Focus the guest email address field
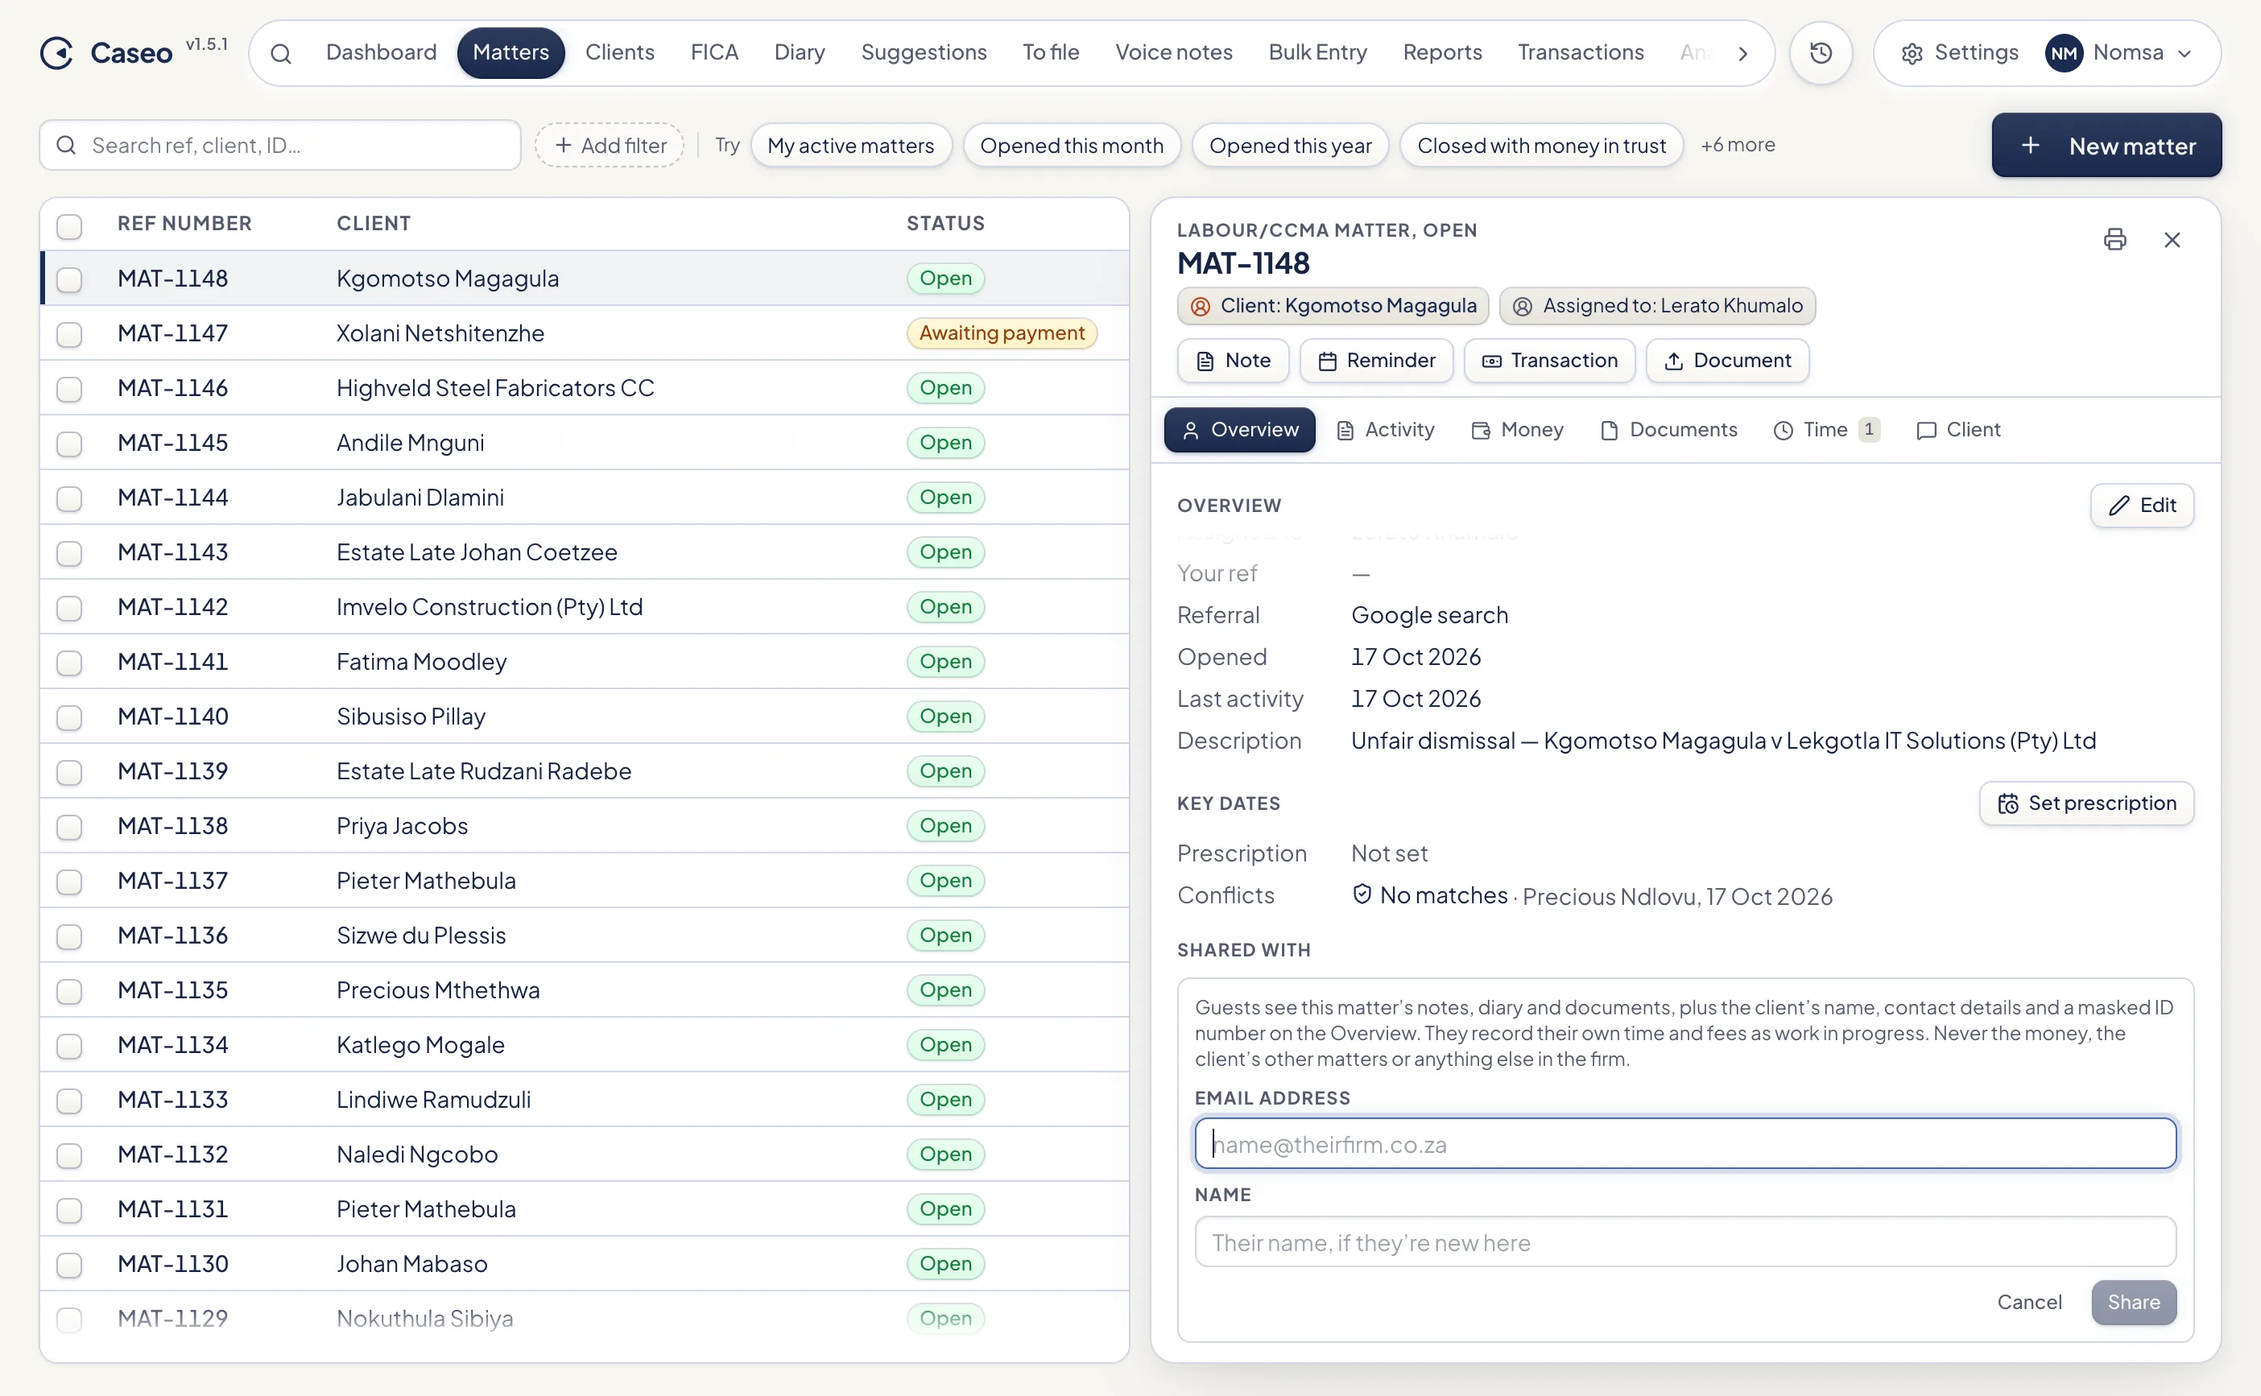This screenshot has height=1396, width=2261. point(1685,1144)
